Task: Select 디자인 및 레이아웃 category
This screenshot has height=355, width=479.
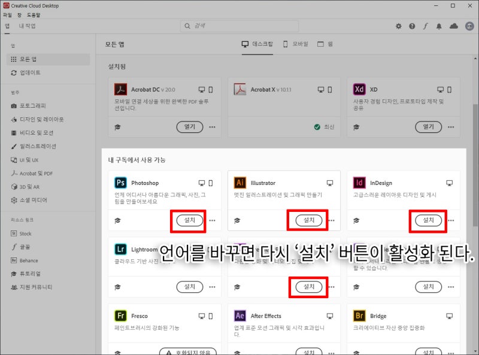Action: click(x=37, y=119)
